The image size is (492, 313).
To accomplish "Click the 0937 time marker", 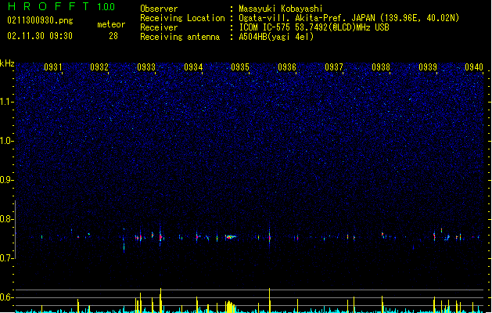I will (334, 67).
